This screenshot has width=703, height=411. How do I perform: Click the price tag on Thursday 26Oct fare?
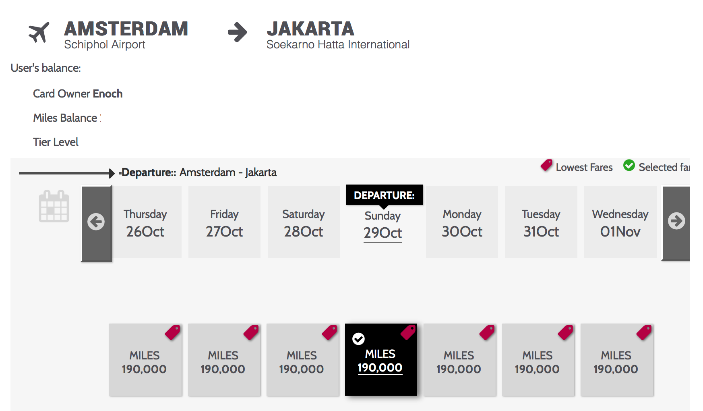pos(172,333)
